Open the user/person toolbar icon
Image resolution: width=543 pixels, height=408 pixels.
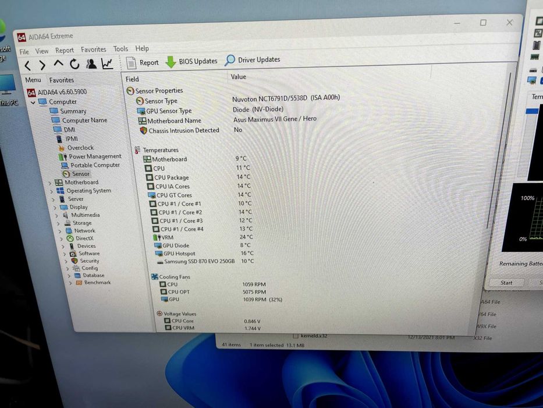[x=91, y=64]
